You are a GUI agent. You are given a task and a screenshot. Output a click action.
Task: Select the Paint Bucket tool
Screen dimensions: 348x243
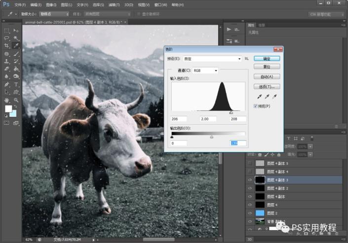point(16,69)
